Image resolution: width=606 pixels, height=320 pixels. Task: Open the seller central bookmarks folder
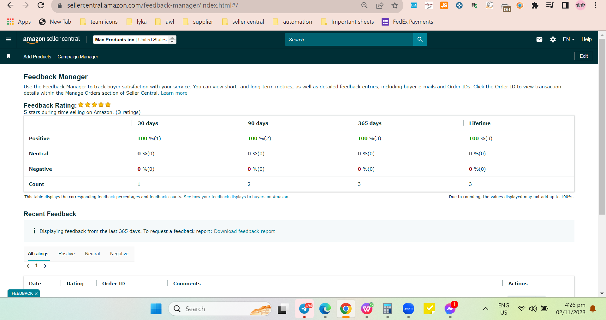[x=243, y=21]
